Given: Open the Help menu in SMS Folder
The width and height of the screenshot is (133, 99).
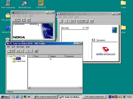Looking at the screenshot, I should click(28, 47).
